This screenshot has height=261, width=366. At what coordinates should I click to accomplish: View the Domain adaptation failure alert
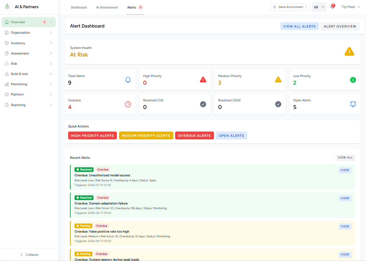(x=345, y=198)
